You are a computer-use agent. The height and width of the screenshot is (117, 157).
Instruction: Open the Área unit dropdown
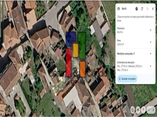pyautogui.click(x=150, y=42)
